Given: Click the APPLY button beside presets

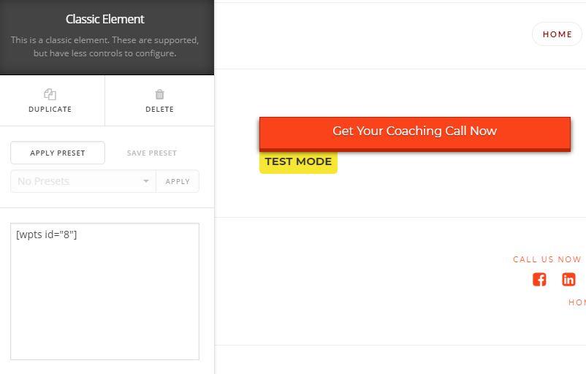Looking at the screenshot, I should pos(178,181).
